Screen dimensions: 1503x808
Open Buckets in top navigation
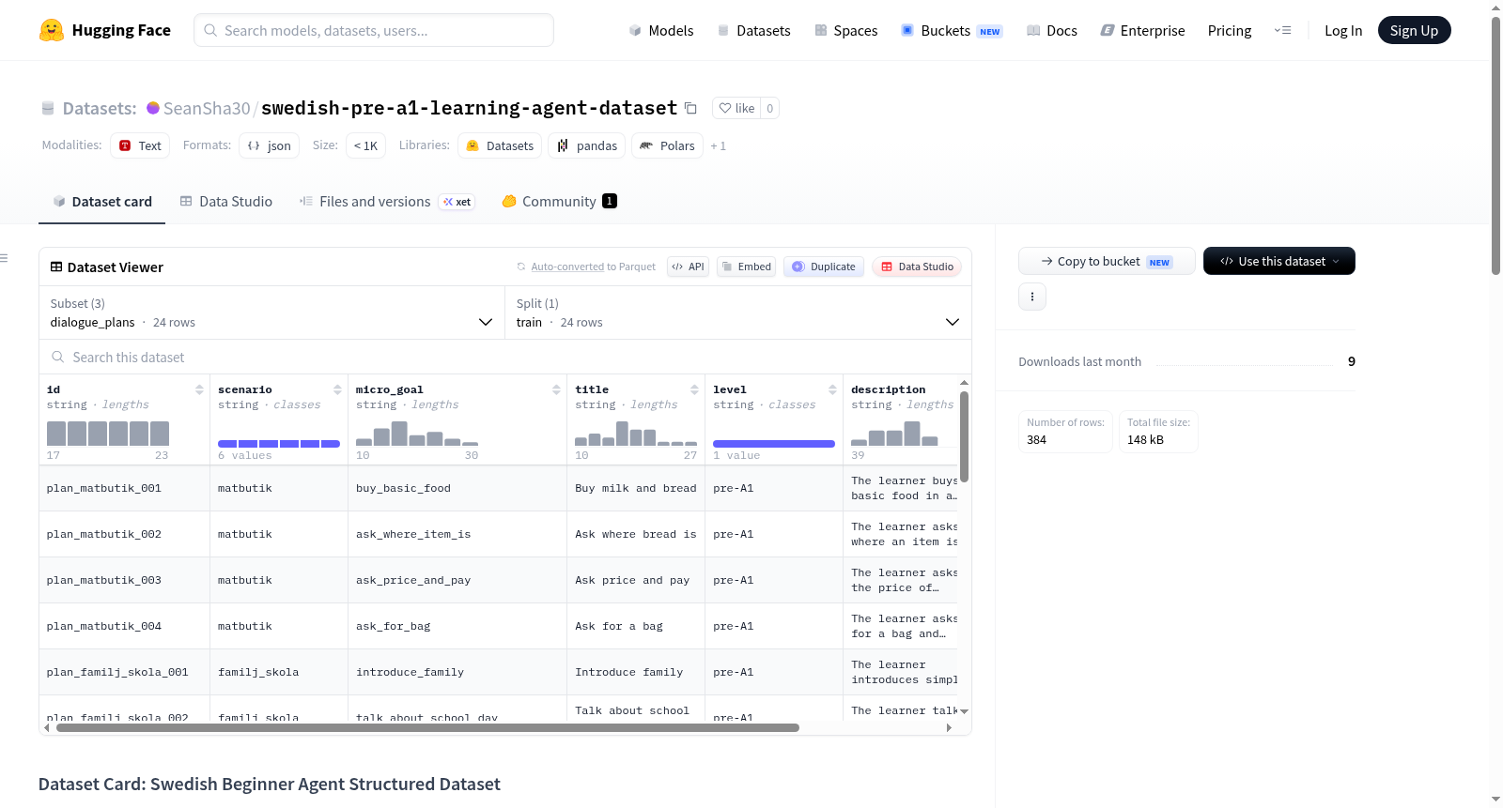click(x=952, y=30)
